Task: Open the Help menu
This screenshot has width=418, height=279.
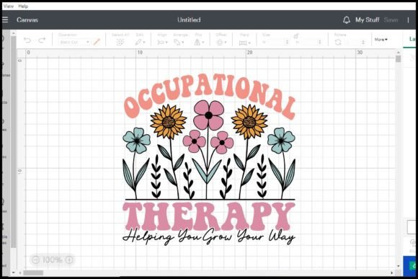Action: tap(23, 6)
